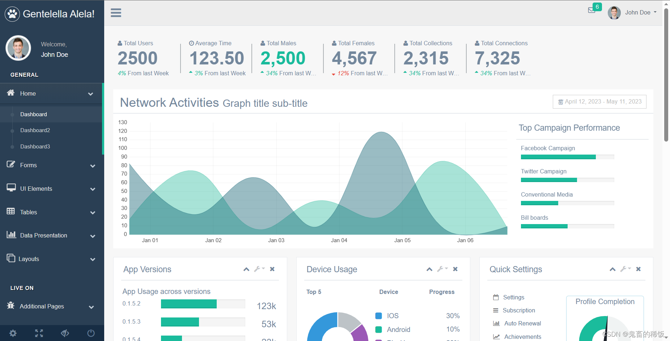Click the Layouts clone icon in sidebar

pos(11,258)
